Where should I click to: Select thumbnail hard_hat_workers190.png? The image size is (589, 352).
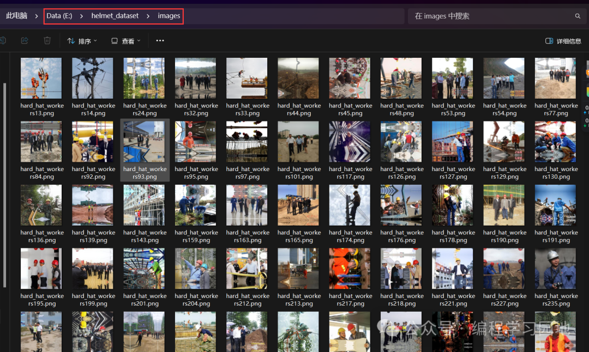(504, 205)
